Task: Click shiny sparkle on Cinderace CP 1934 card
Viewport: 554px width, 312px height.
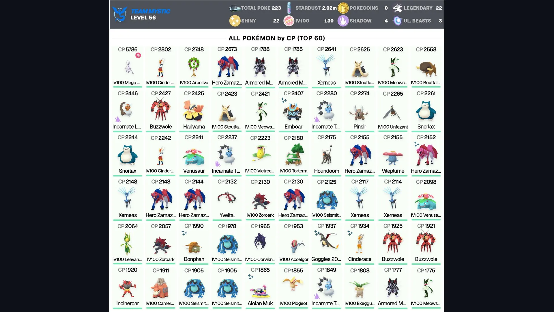Action: 350,233
